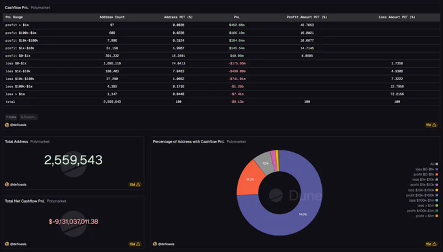Sort by Address PCT (%) column header

pos(179,17)
